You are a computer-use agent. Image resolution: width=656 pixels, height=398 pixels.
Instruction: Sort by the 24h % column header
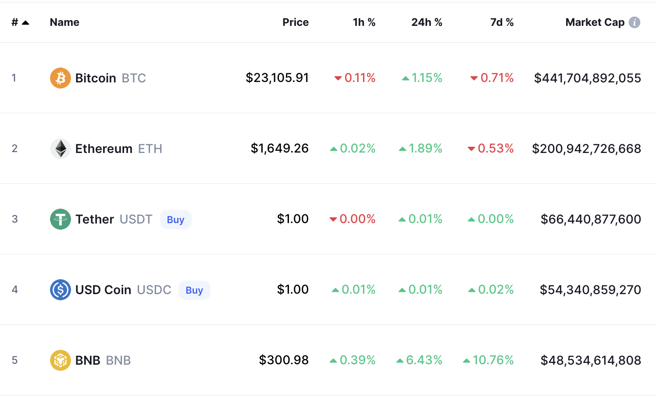[427, 22]
